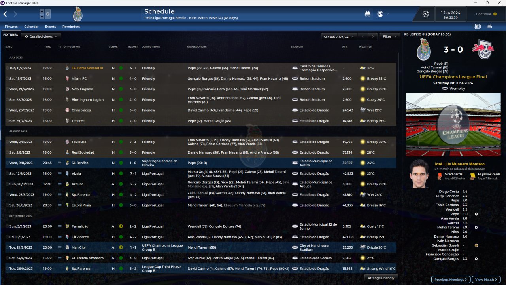
Task: Open Previous Meetings
Action: pyautogui.click(x=451, y=279)
